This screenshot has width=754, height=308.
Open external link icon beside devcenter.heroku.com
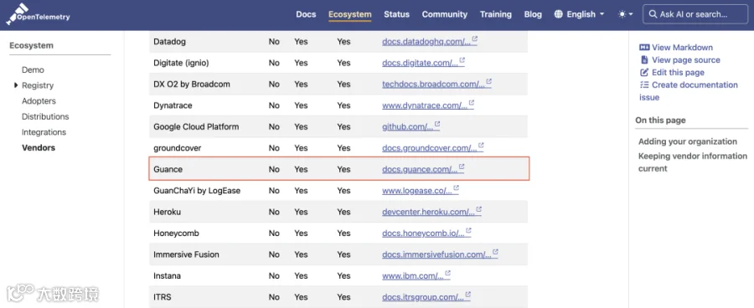pos(478,209)
